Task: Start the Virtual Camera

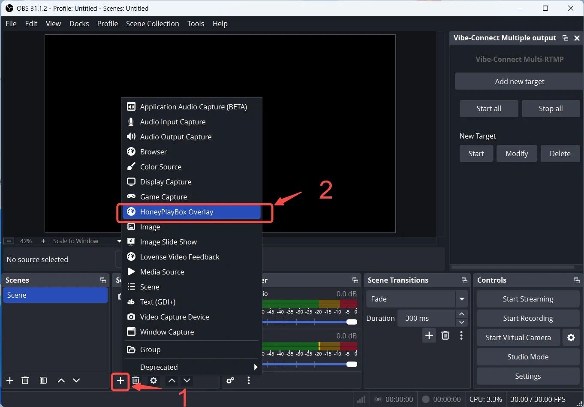Action: point(518,338)
